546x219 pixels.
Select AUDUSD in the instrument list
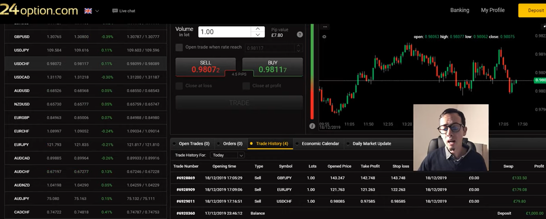click(x=86, y=90)
